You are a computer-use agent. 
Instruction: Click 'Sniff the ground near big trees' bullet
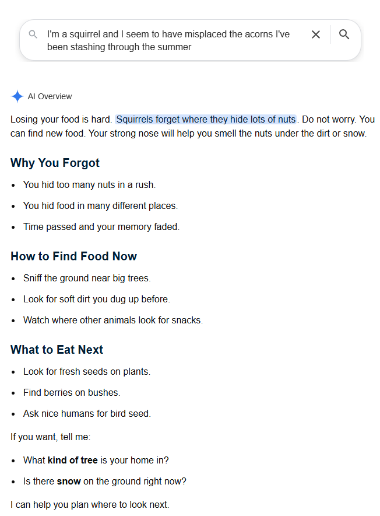(87, 278)
